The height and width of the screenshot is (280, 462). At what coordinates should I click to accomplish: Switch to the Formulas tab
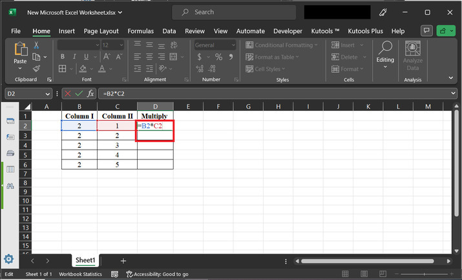141,31
